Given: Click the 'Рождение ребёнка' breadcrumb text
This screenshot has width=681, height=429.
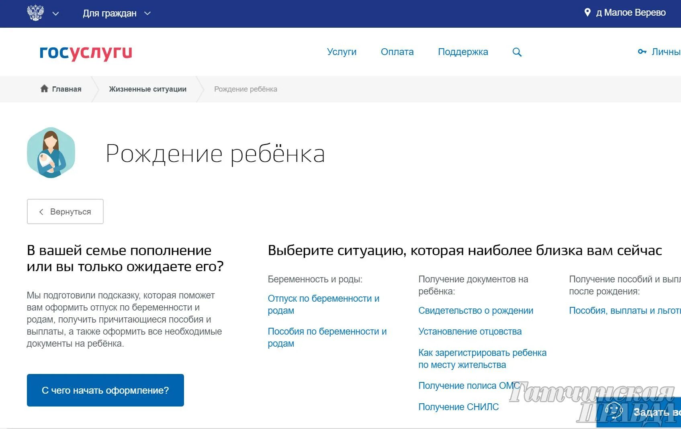Looking at the screenshot, I should click(x=245, y=89).
